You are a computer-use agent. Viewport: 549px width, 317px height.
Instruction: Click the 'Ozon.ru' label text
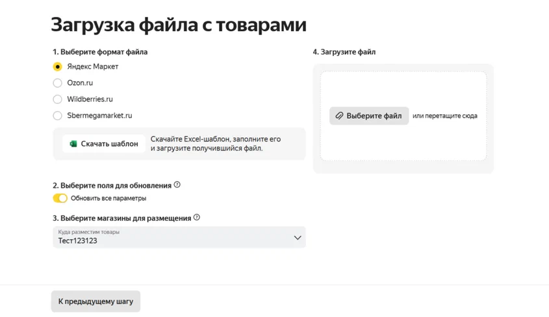coord(80,83)
